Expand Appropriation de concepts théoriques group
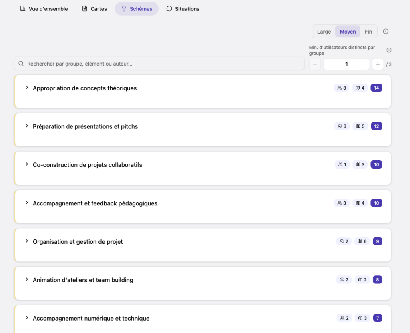 27,88
